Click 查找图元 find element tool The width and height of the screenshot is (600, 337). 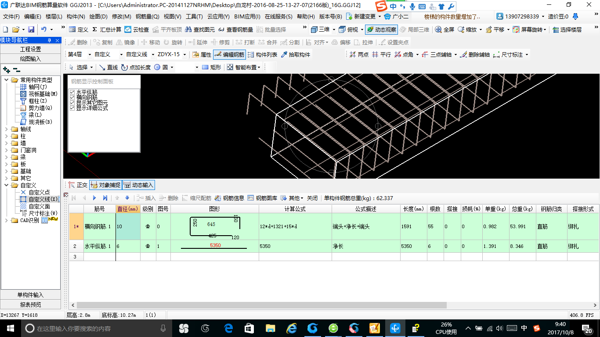pyautogui.click(x=200, y=29)
